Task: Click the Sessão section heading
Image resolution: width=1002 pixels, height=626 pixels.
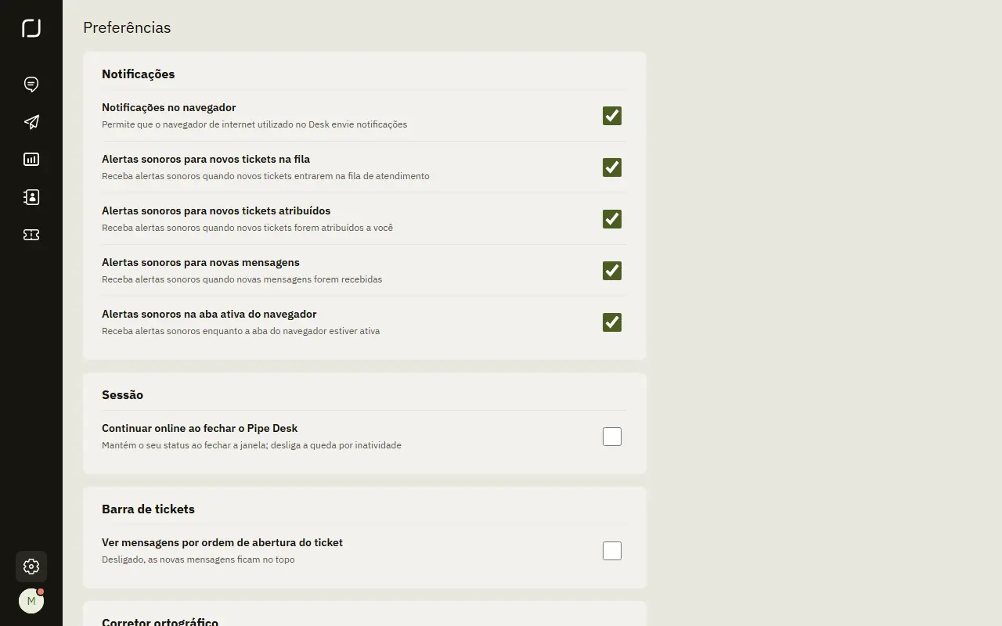Action: coord(123,395)
